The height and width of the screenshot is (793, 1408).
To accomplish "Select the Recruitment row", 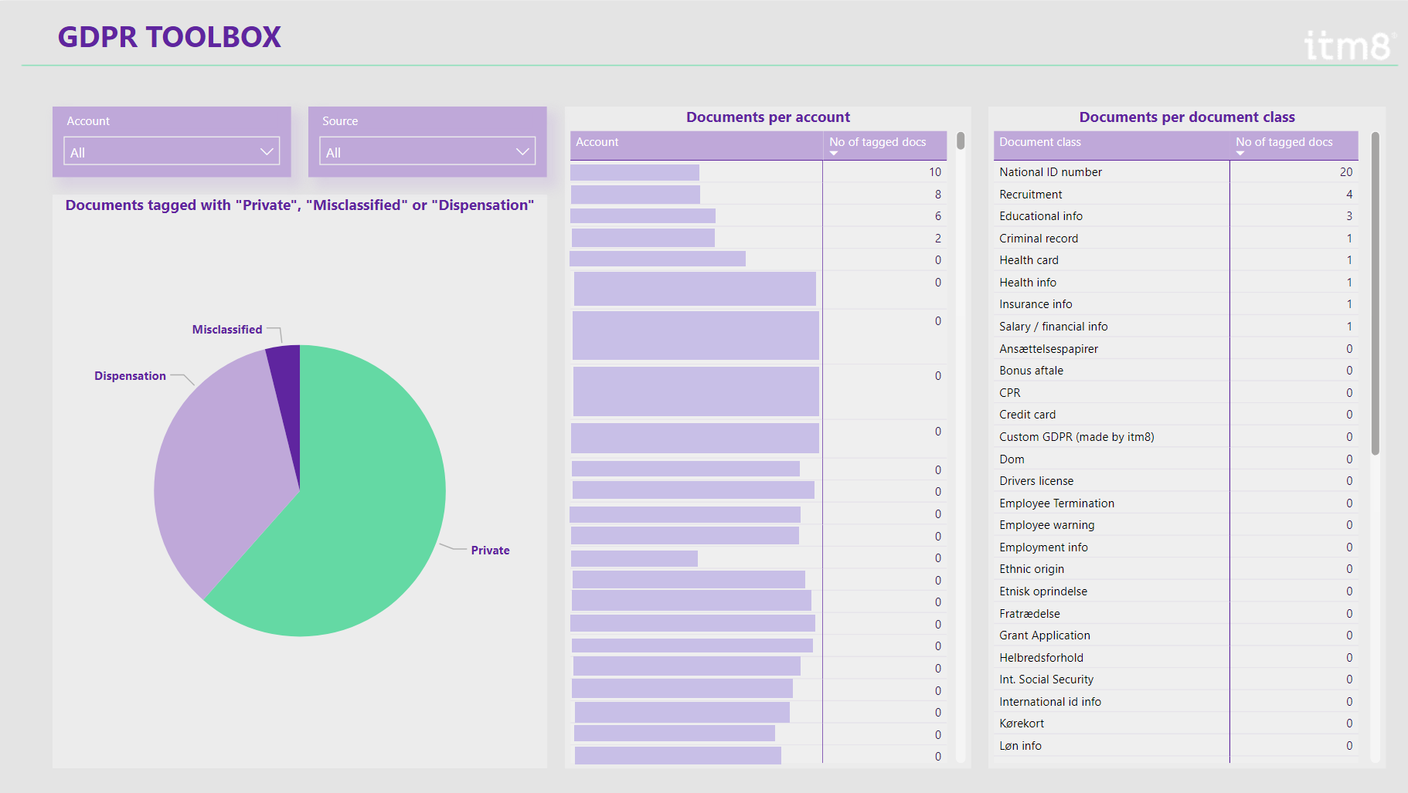I will click(x=1175, y=195).
